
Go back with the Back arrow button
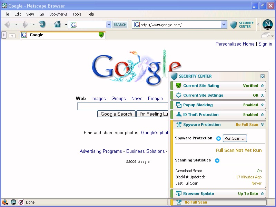pyautogui.click(x=7, y=24)
